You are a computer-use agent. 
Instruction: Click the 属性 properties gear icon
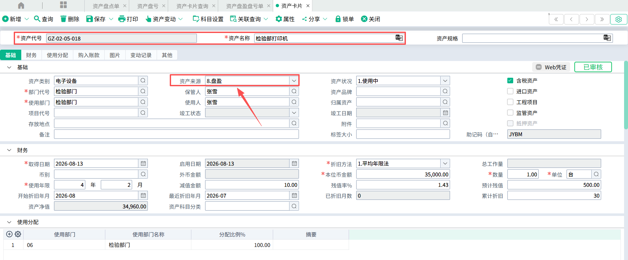[279, 19]
